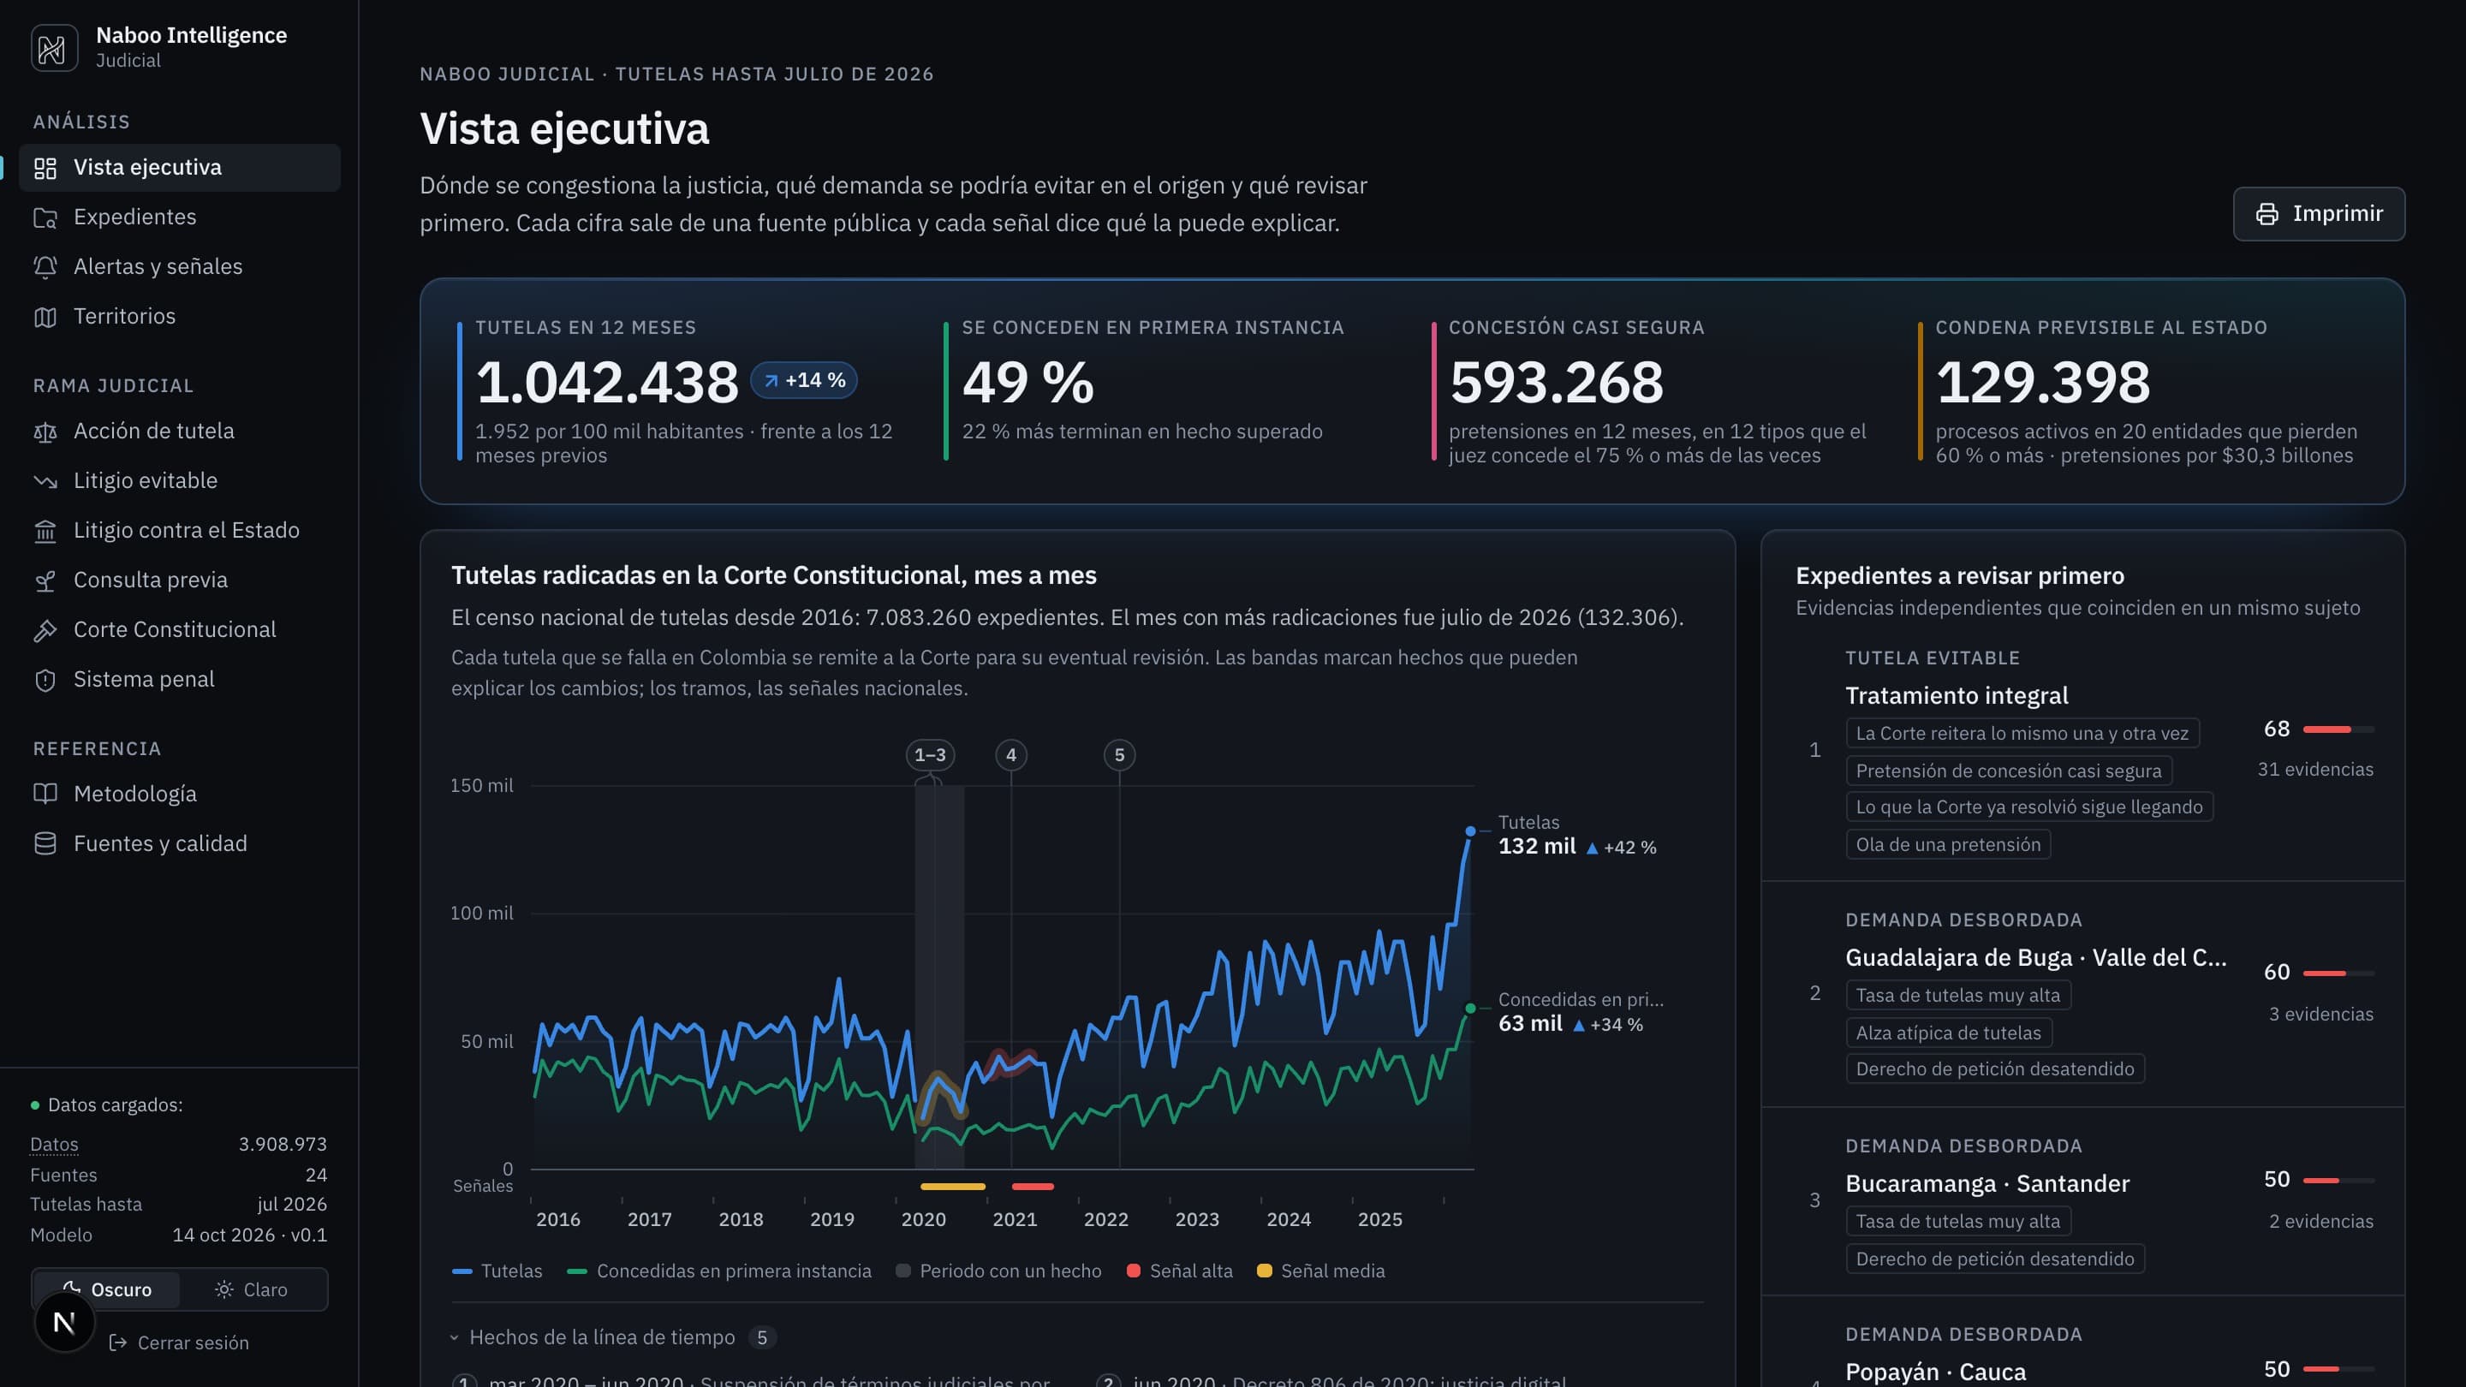Click the Alertas y señales bell icon
The image size is (2466, 1387).
(45, 268)
